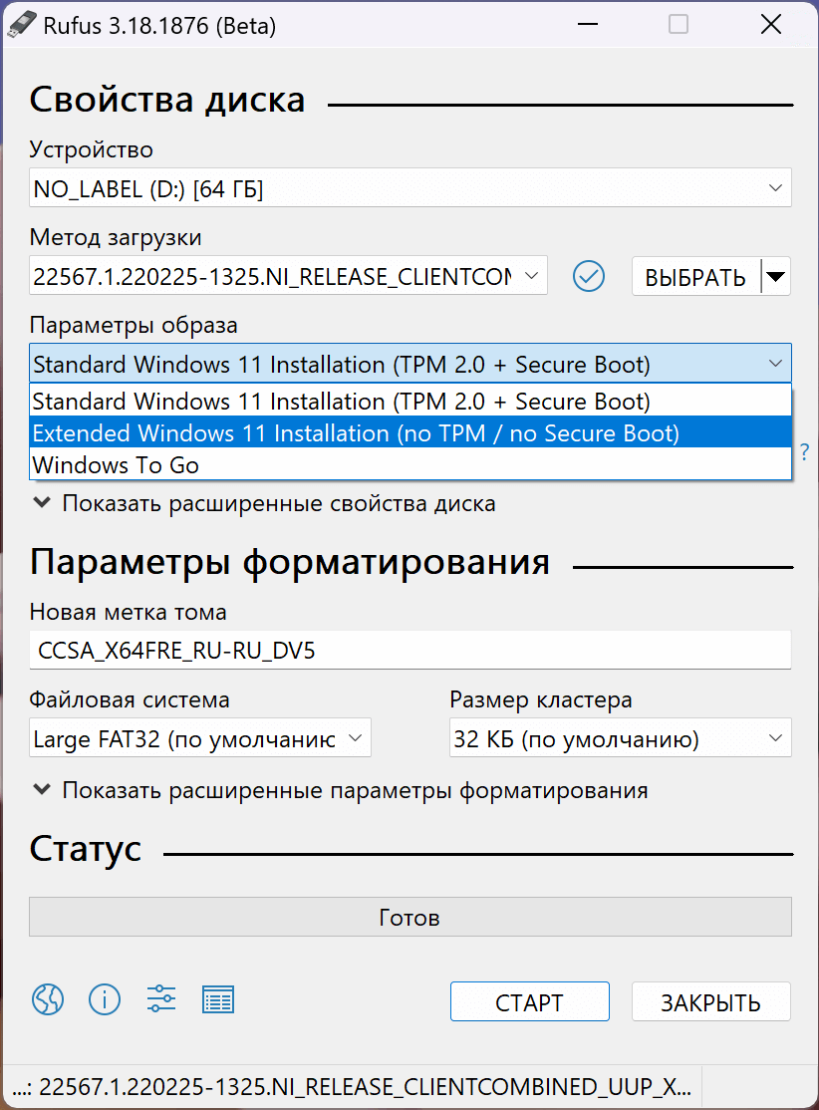Screen dimensions: 819x1110
Task: Choose Extended Windows 11 Installation option
Action: pyautogui.click(x=356, y=433)
